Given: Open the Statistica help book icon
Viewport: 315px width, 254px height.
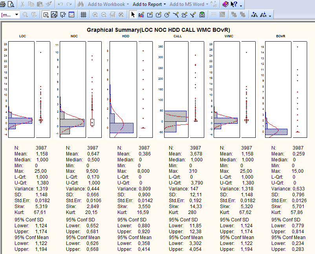Looking at the screenshot, I should point(225,4).
